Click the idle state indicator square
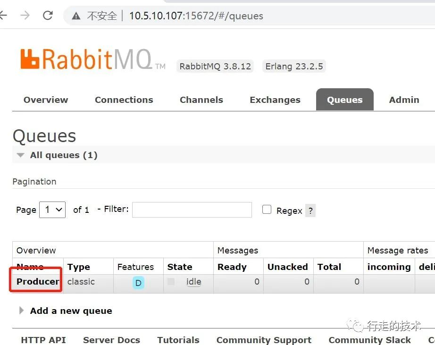435x345 pixels. [171, 281]
